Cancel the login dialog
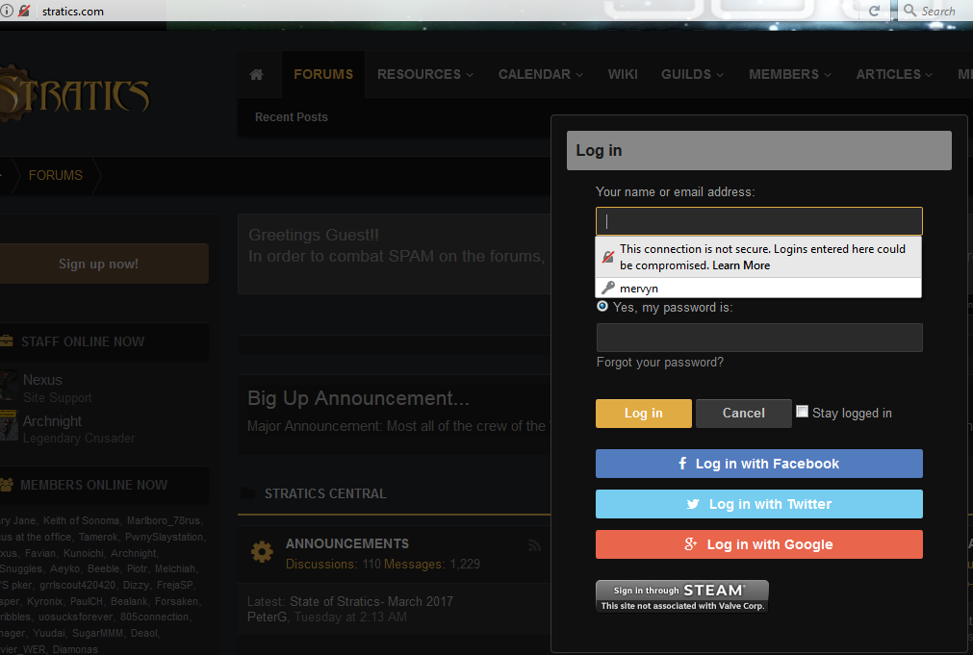Viewport: 973px width, 655px height. click(x=743, y=413)
